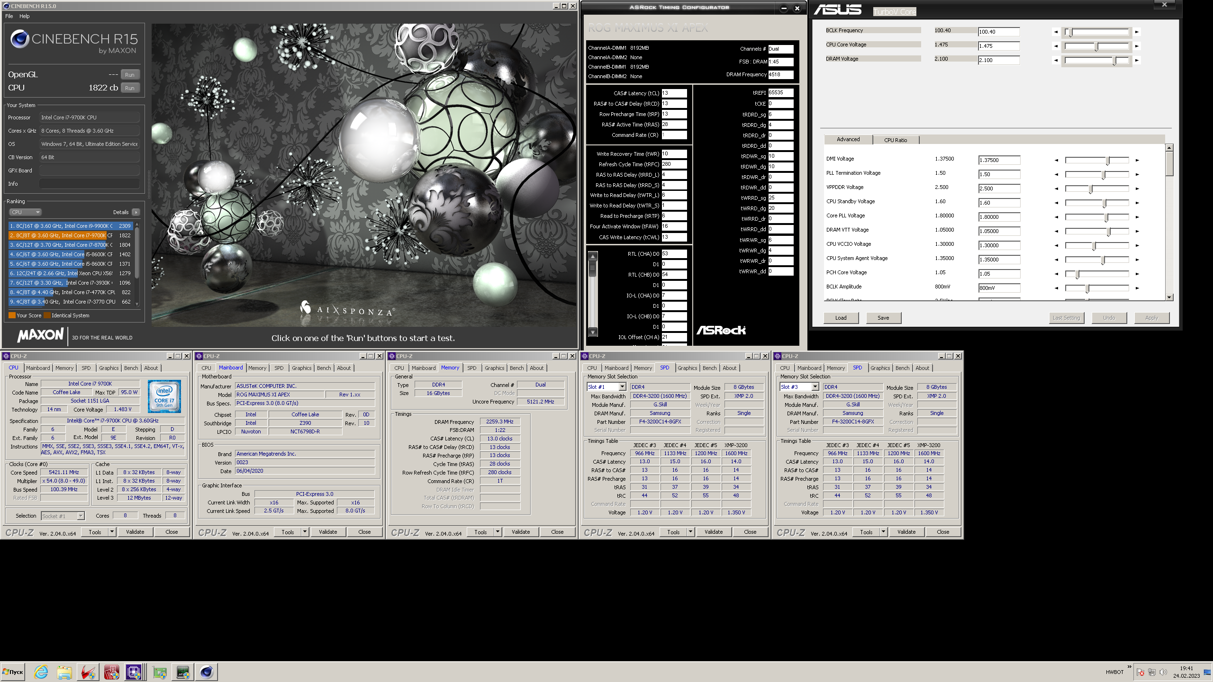Expand Tools dropdown arrow in Mainboard CPU-Z window
The height and width of the screenshot is (682, 1213).
click(305, 532)
